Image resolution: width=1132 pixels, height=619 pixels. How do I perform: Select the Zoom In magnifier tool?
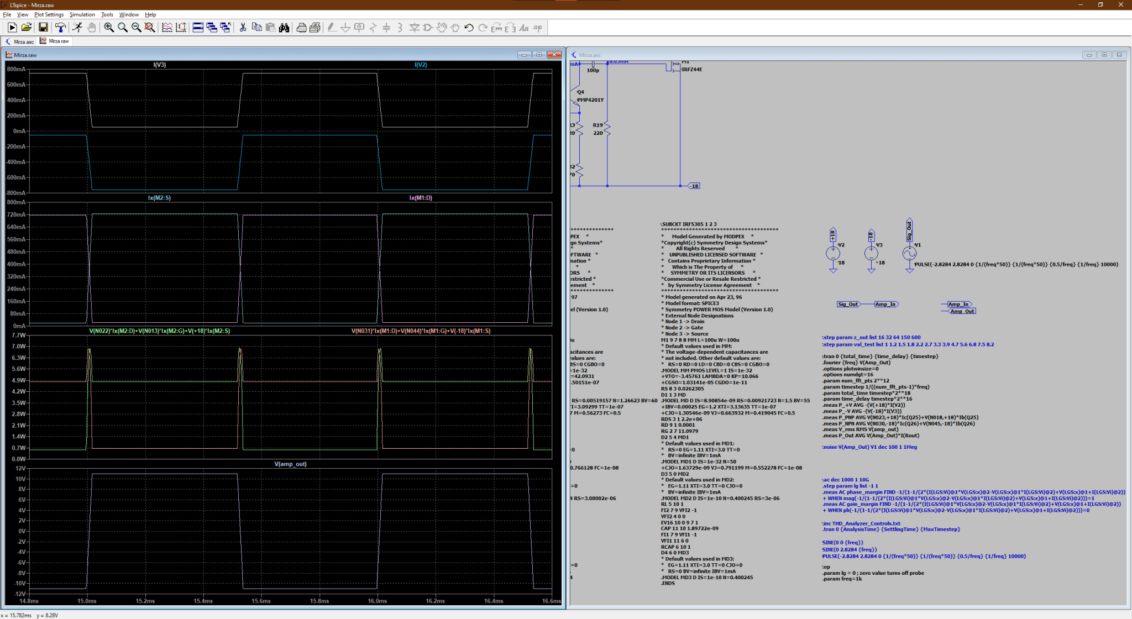coord(109,28)
